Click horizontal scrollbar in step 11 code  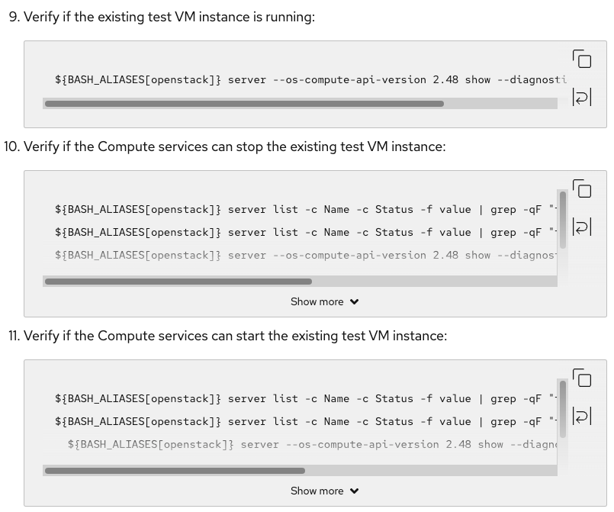[175, 471]
